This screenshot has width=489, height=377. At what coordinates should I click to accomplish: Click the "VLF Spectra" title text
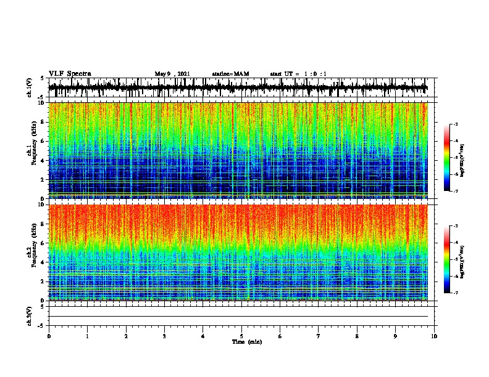[x=70, y=74]
